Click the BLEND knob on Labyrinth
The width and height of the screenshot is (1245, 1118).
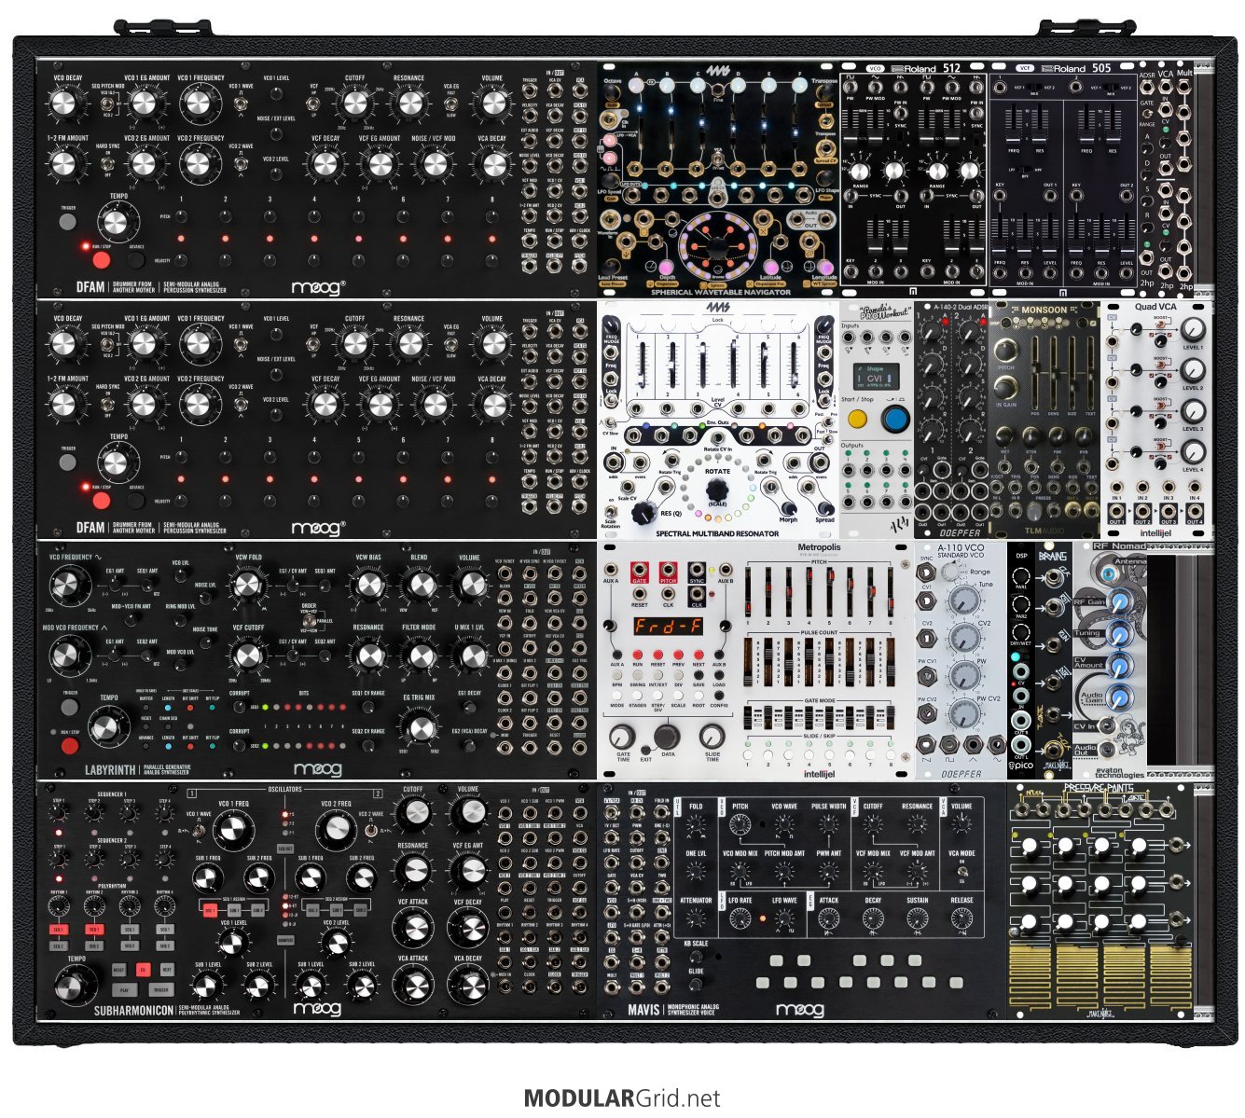421,586
